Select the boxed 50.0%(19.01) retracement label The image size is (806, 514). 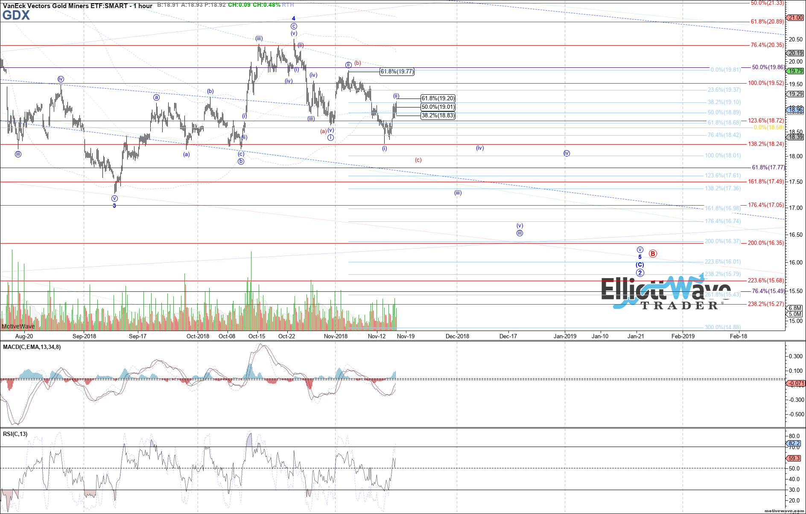(x=438, y=107)
